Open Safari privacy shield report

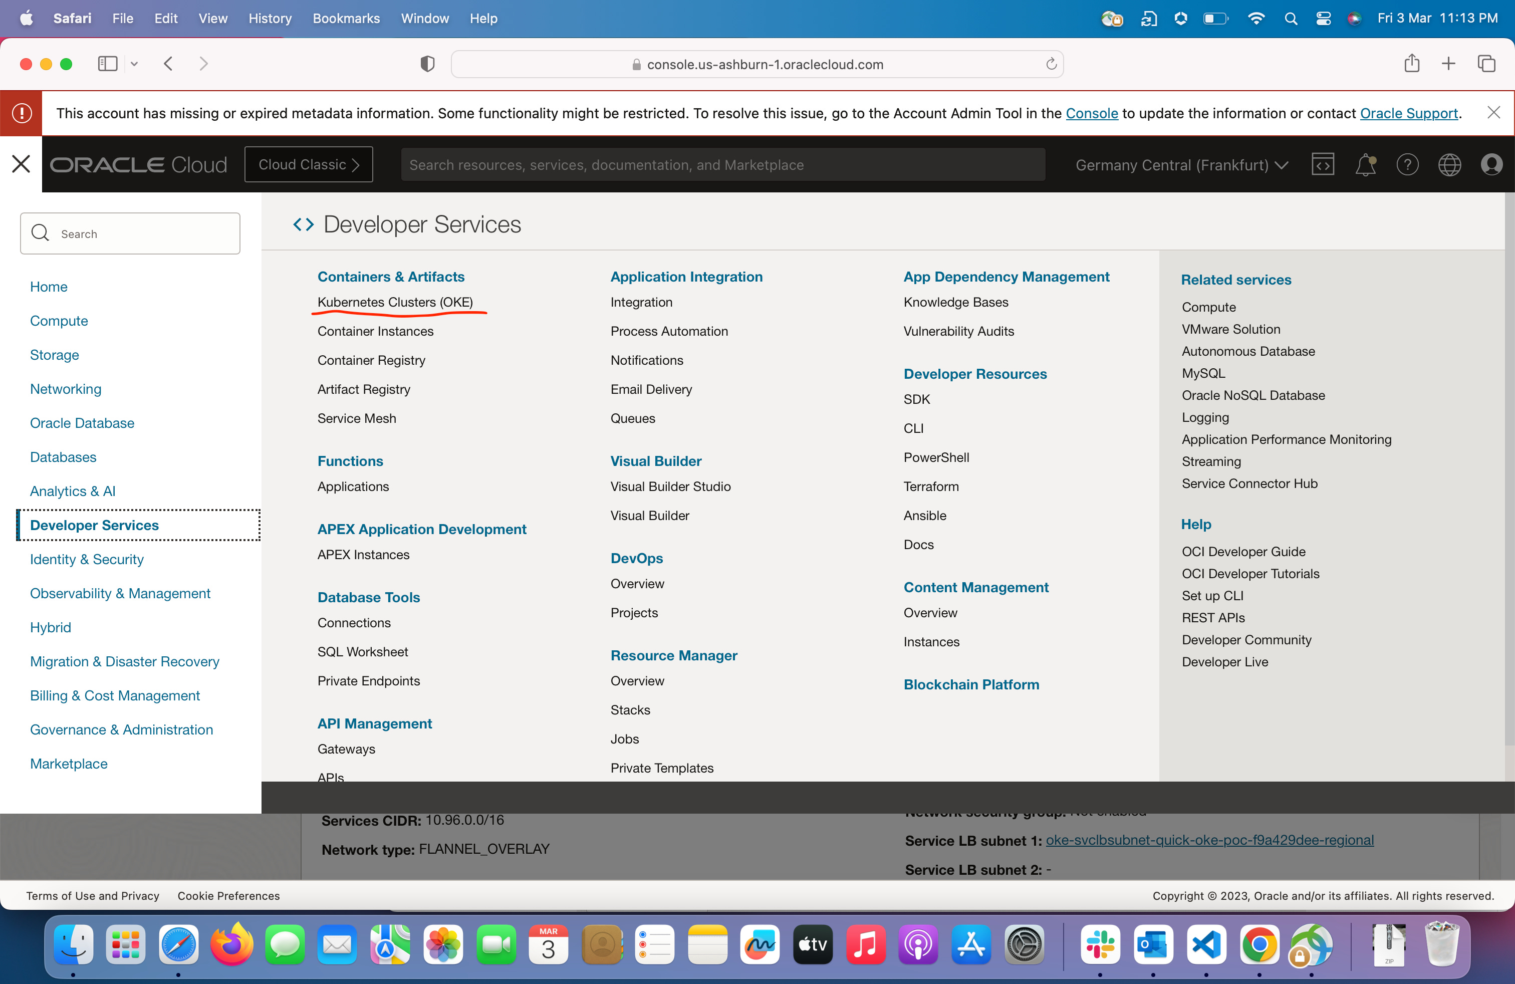(427, 64)
